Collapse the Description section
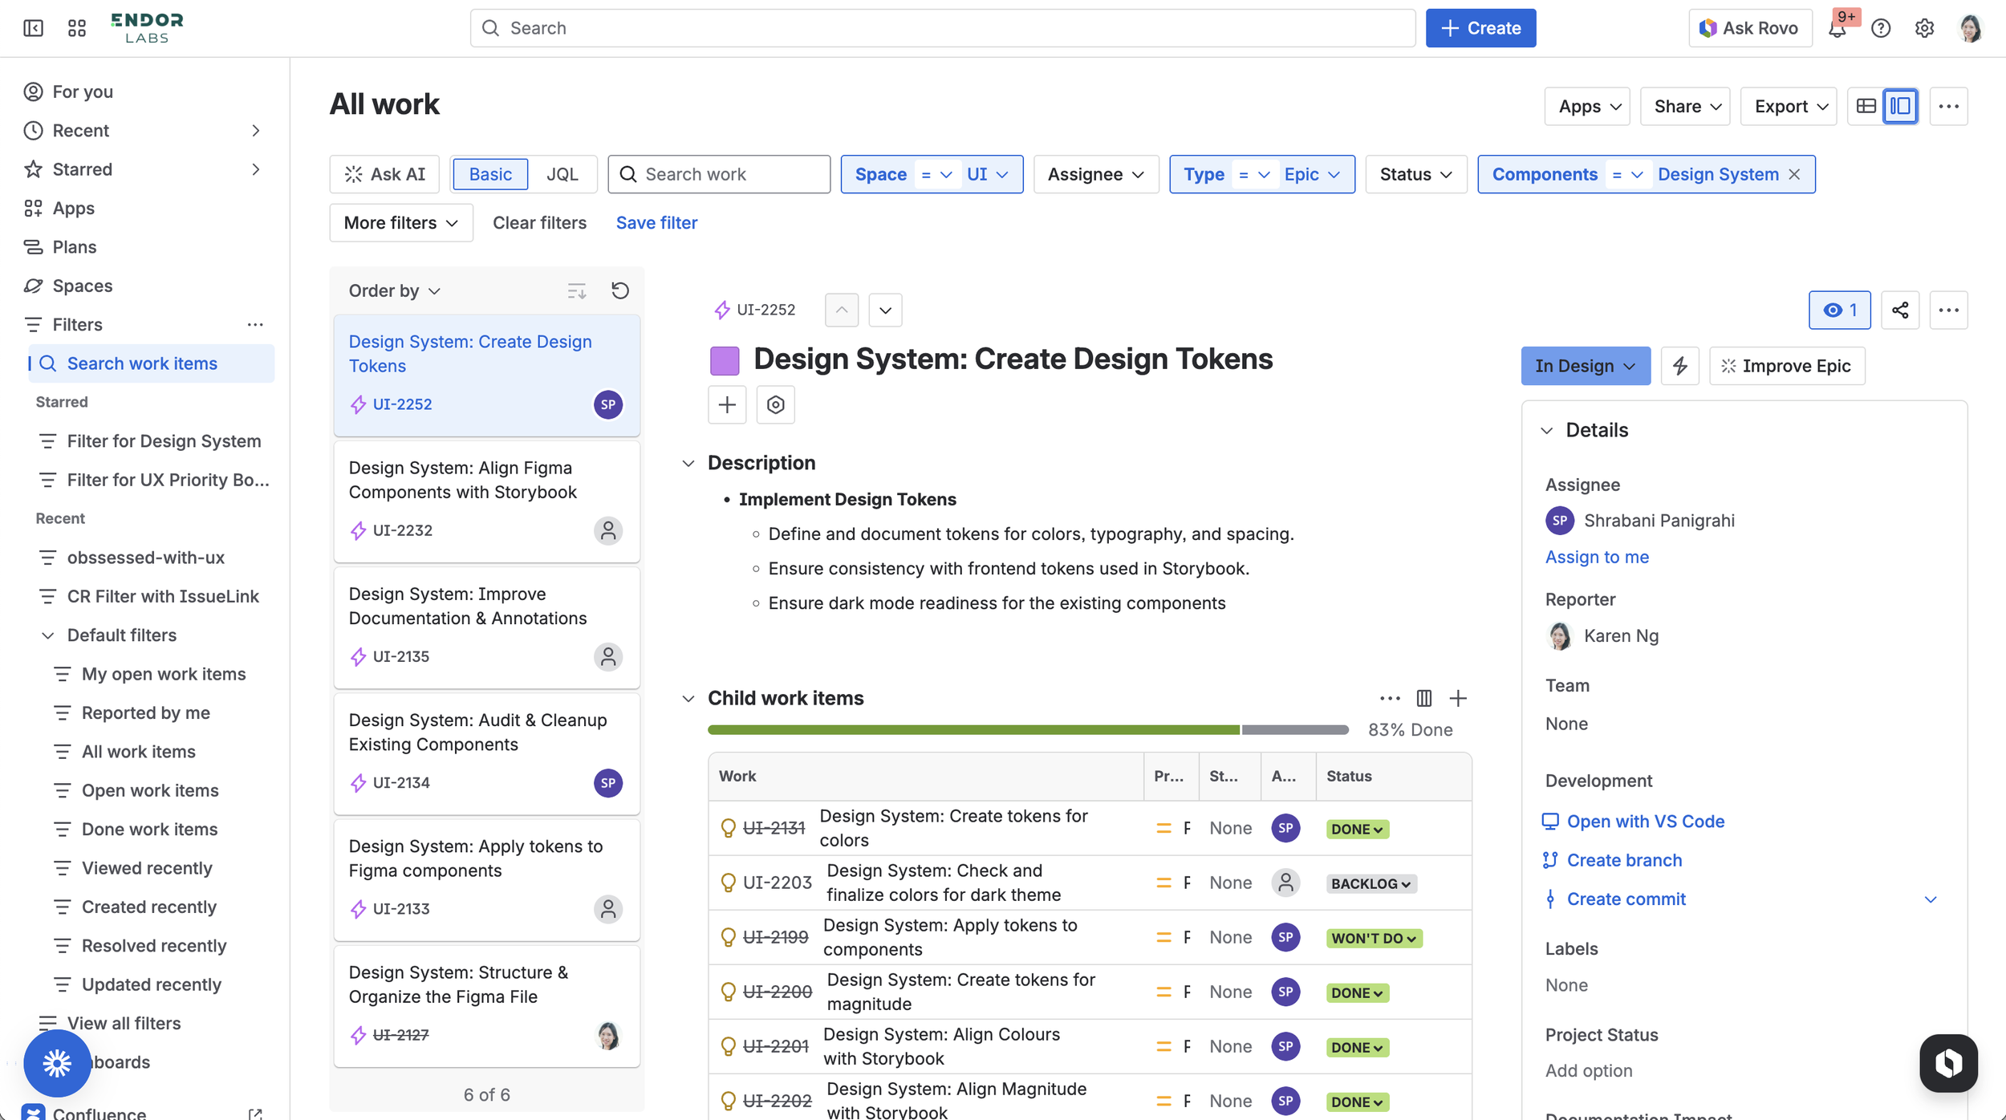2006x1120 pixels. coord(688,463)
